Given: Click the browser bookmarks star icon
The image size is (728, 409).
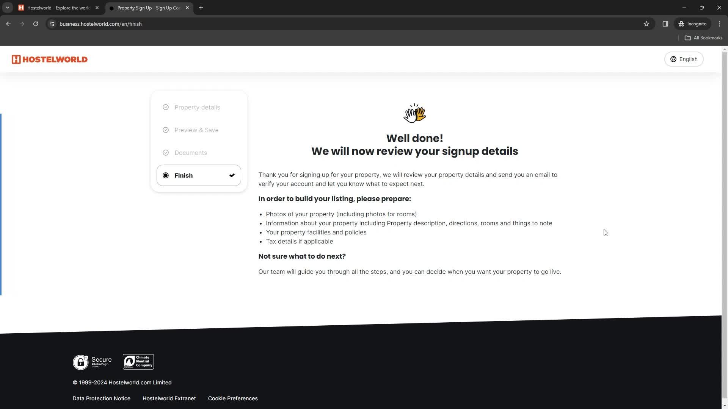Looking at the screenshot, I should coord(646,24).
